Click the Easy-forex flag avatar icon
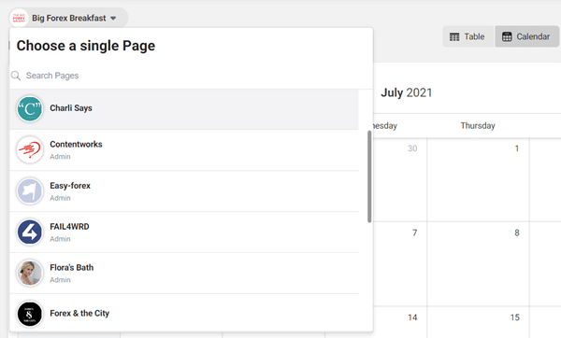The height and width of the screenshot is (338, 561). pos(30,191)
